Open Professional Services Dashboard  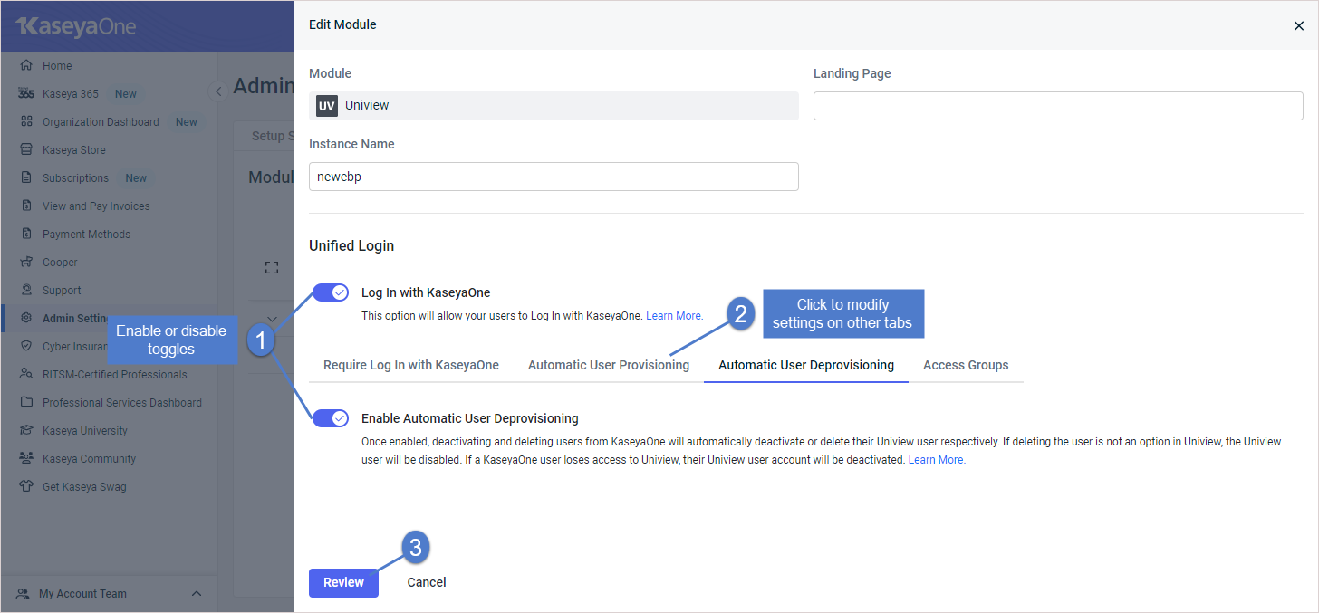[122, 402]
